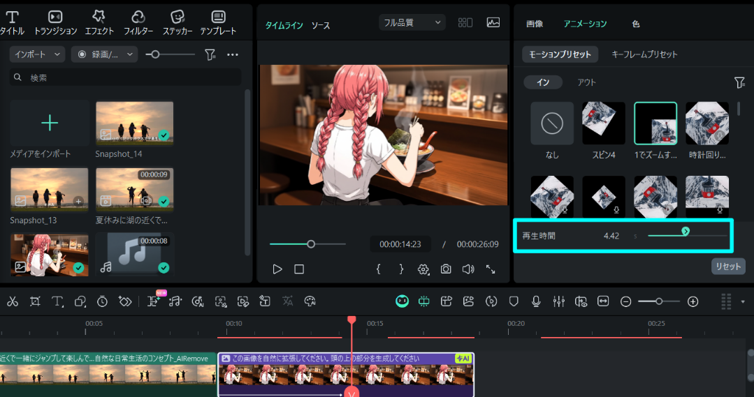Play the preview
This screenshot has height=397, width=754.
click(277, 269)
